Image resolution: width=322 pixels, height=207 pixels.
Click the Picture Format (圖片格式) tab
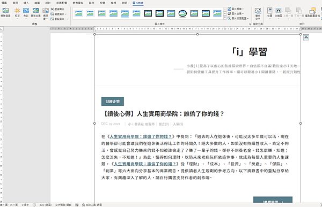138,3
